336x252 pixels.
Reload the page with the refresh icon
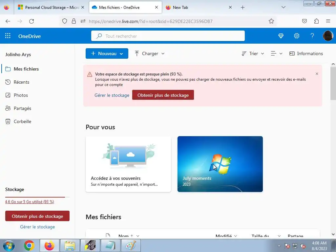point(31,21)
